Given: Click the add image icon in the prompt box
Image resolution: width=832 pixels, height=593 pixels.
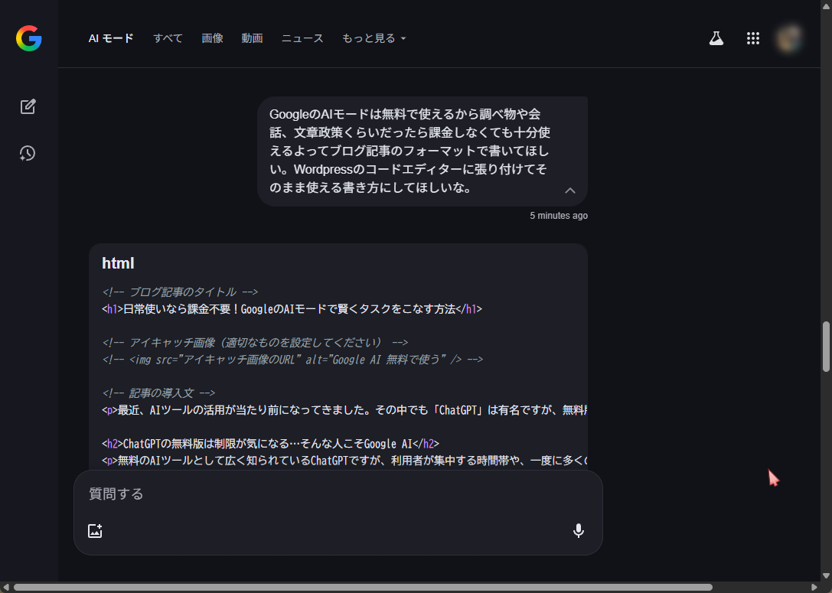Looking at the screenshot, I should [95, 531].
